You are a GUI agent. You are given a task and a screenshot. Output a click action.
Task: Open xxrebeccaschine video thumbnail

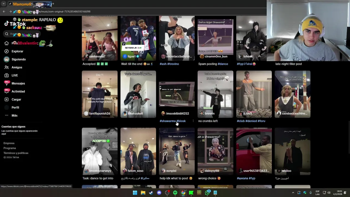coord(292,94)
